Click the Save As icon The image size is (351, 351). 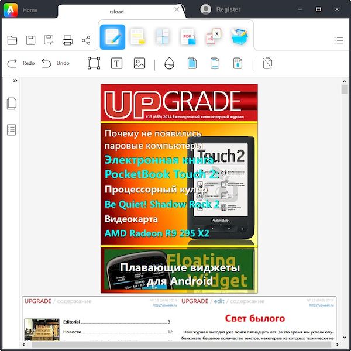pyautogui.click(x=49, y=40)
